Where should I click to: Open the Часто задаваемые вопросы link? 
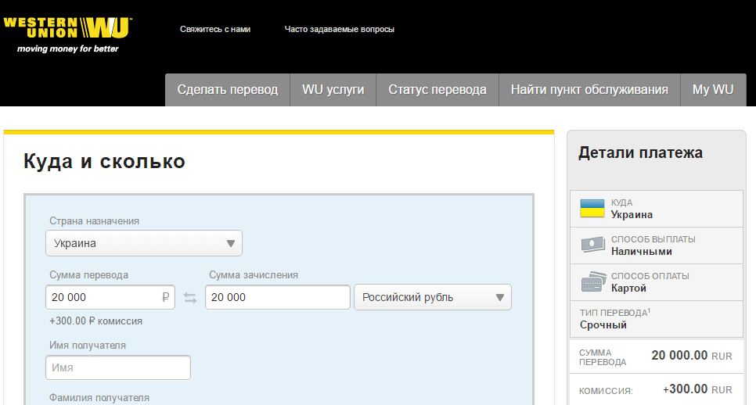tap(339, 29)
